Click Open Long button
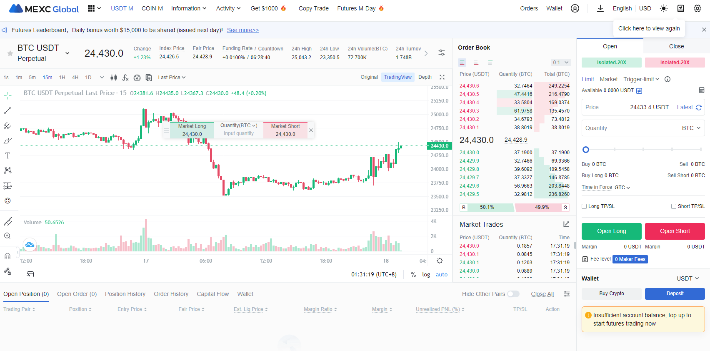Screen dimensions: 710x351 point(612,231)
